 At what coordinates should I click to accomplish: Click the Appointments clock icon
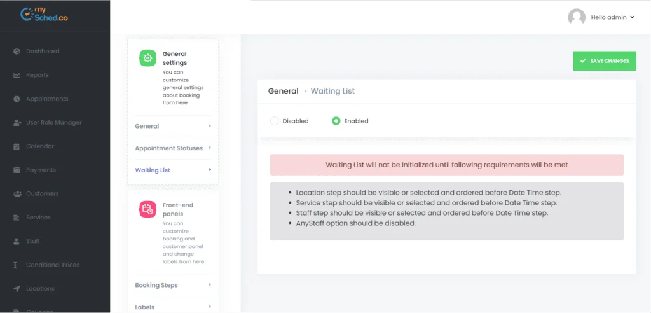tap(17, 99)
